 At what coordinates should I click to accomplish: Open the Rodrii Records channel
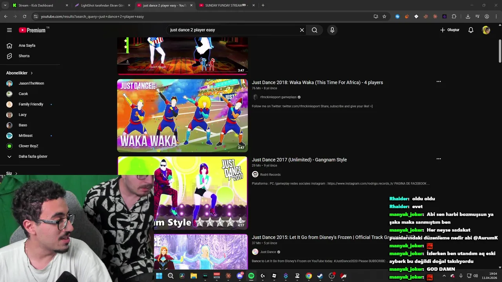click(270, 175)
